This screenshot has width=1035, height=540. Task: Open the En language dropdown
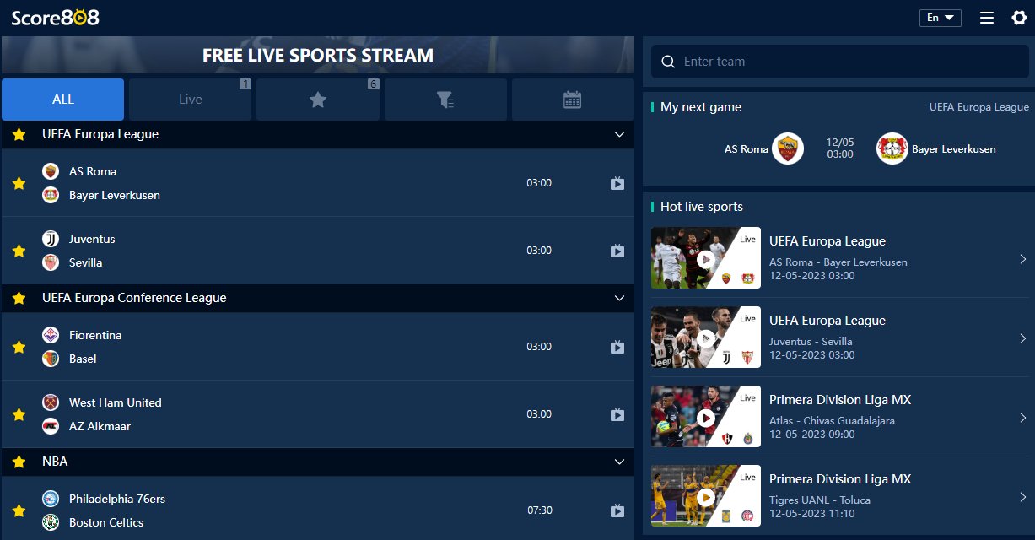click(x=940, y=17)
